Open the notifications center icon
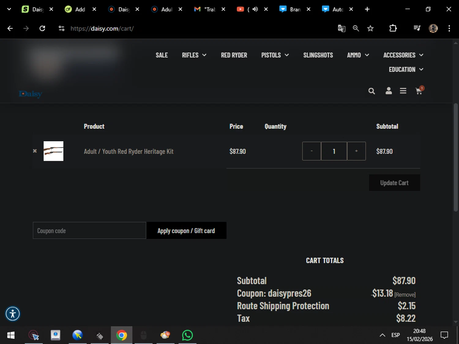Image resolution: width=459 pixels, height=344 pixels. (444, 335)
